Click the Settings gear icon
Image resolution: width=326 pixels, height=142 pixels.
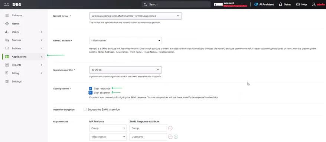coord(7,82)
